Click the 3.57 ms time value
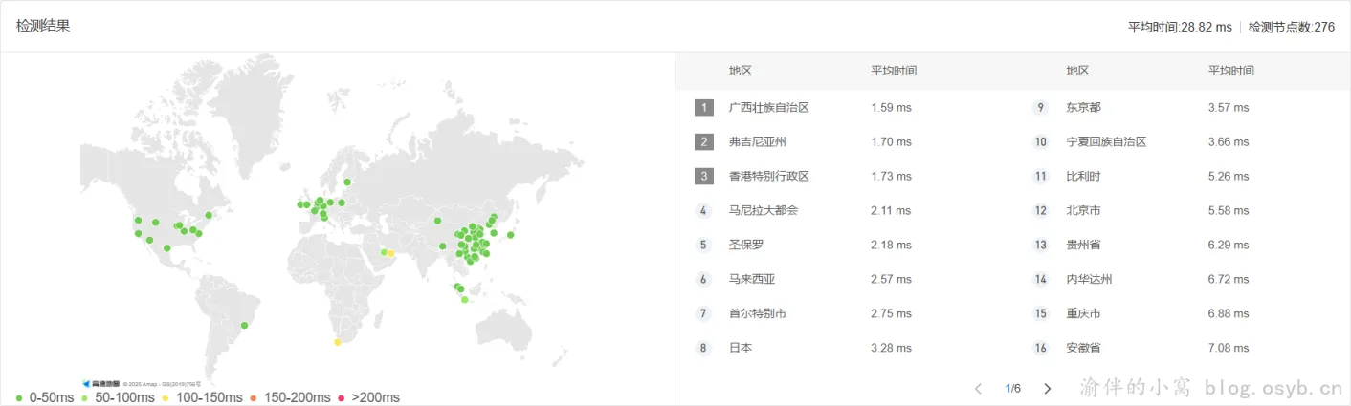The image size is (1351, 406). tap(1229, 108)
